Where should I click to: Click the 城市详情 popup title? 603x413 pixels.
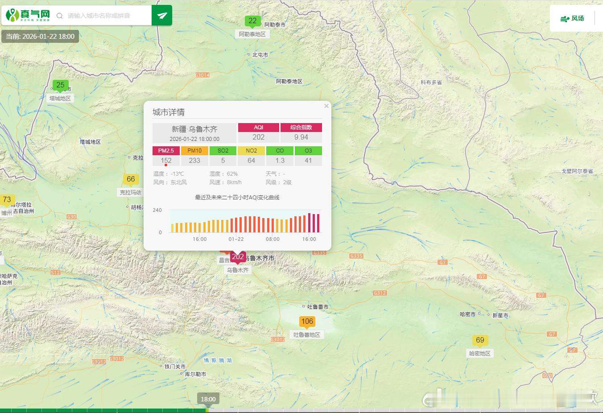tap(169, 112)
